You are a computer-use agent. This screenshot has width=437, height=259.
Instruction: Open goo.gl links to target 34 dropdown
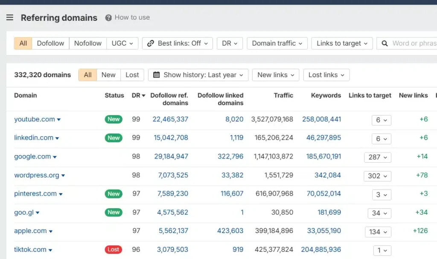pyautogui.click(x=379, y=213)
